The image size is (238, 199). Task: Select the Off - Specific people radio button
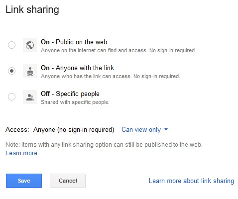pos(11,97)
